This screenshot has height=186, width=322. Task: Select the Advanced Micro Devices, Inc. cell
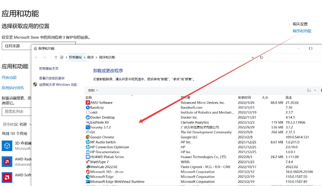click(203, 102)
